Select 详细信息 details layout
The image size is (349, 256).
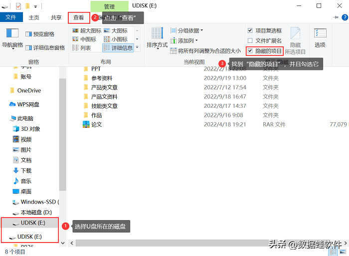[118, 48]
